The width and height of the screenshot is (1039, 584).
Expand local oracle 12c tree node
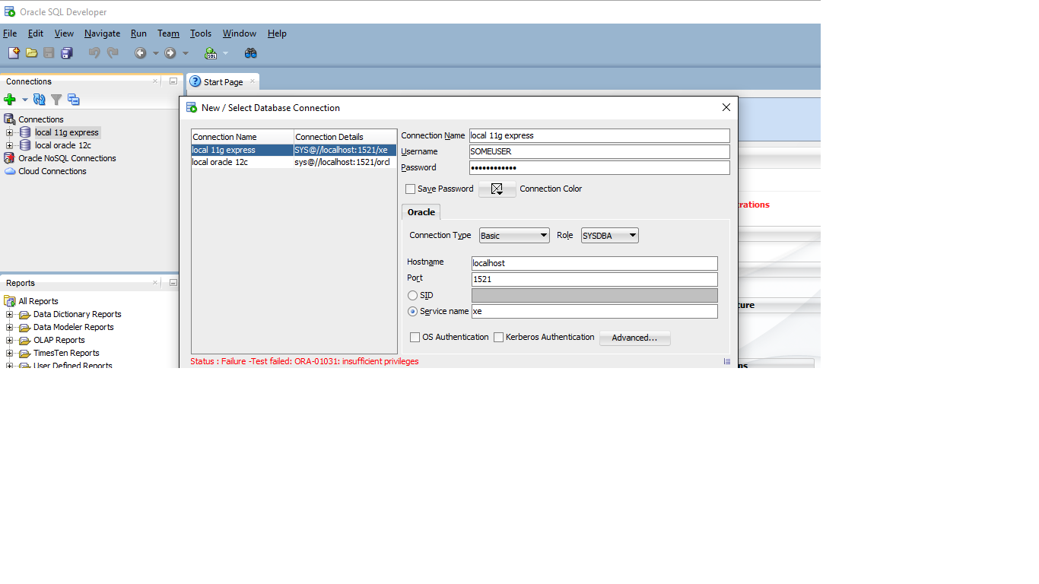10,145
